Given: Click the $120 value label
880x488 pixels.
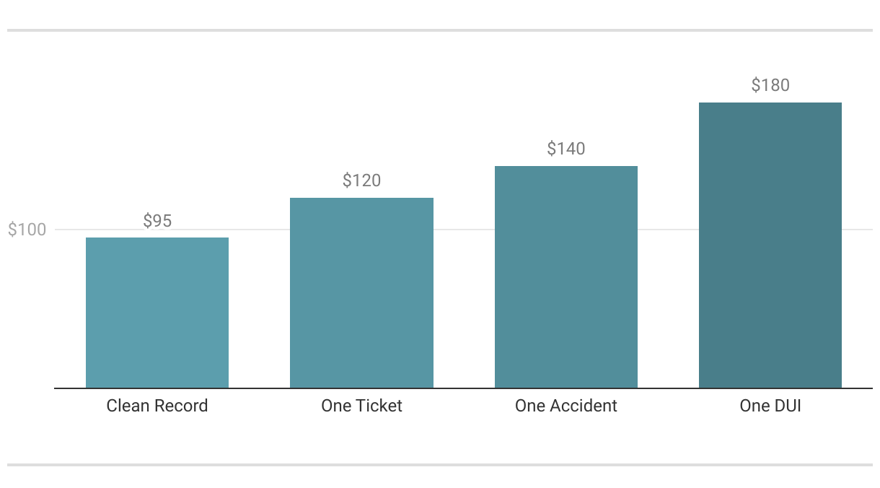Looking at the screenshot, I should (361, 180).
